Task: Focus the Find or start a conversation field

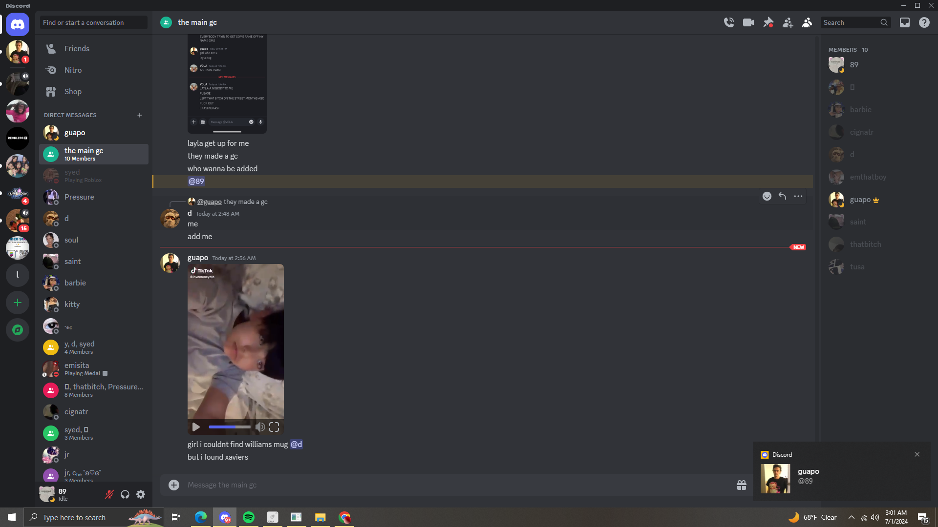Action: [94, 22]
